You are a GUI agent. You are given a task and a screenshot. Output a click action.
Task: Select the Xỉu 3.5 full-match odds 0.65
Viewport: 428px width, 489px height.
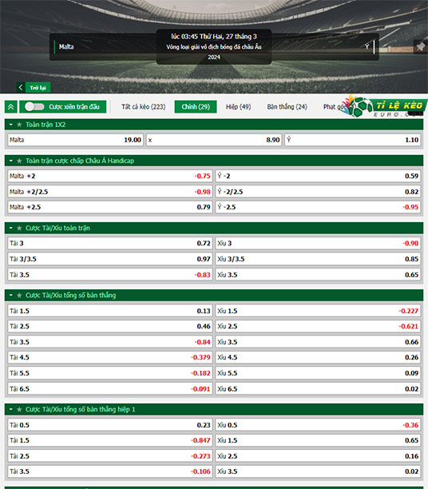click(318, 275)
